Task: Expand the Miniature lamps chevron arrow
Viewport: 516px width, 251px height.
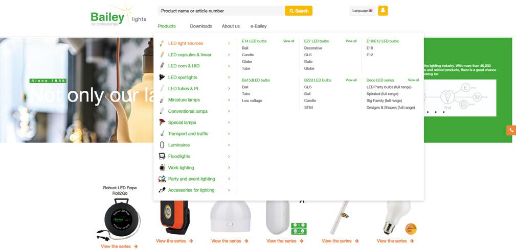Action: (229, 100)
